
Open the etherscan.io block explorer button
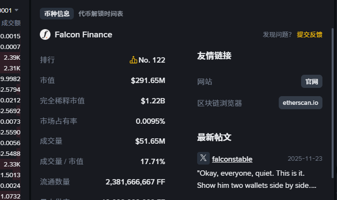[x=301, y=103]
